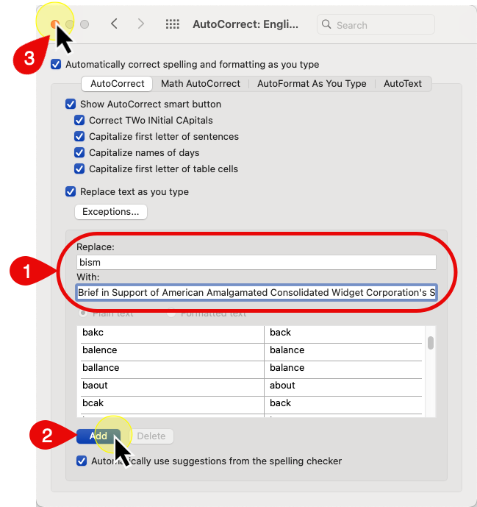Image resolution: width=477 pixels, height=507 pixels.
Task: Click the Add button
Action: (98, 436)
